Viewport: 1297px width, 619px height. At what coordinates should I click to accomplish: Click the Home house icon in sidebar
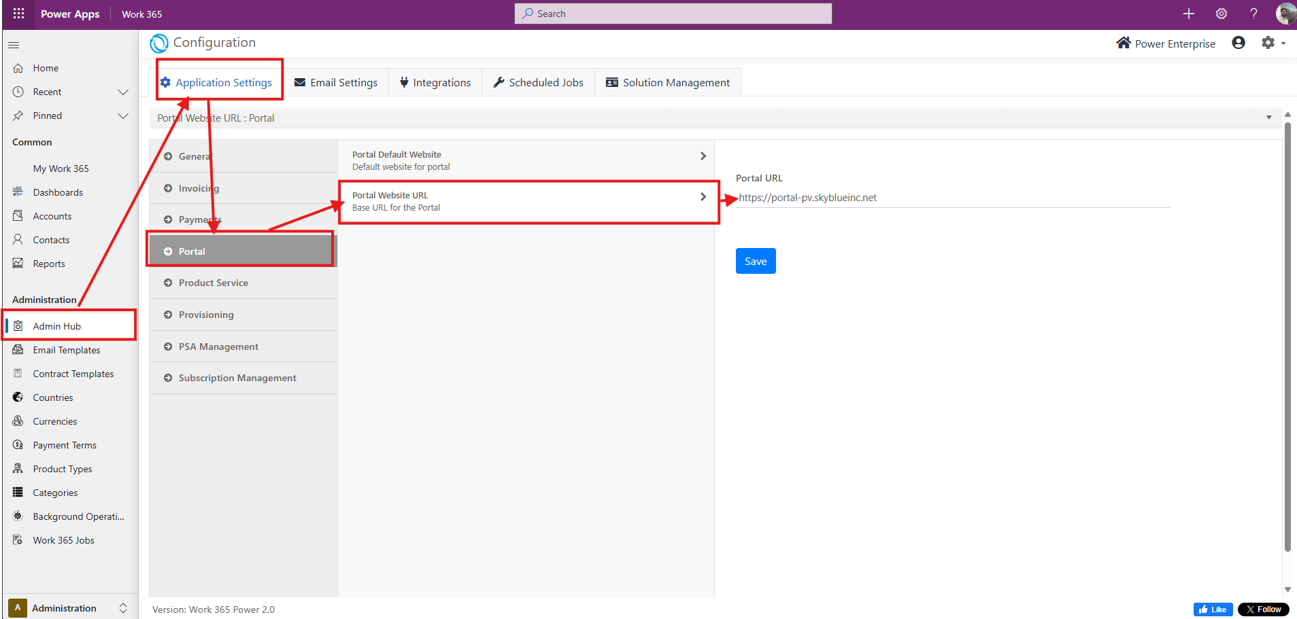pos(18,68)
